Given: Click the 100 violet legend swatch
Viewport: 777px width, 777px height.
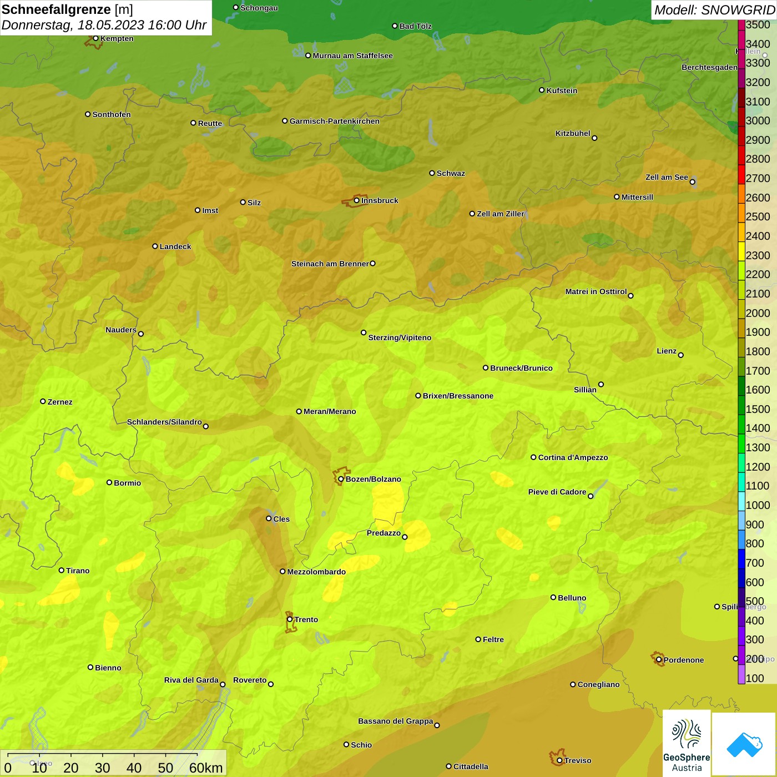Looking at the screenshot, I should coord(741,674).
